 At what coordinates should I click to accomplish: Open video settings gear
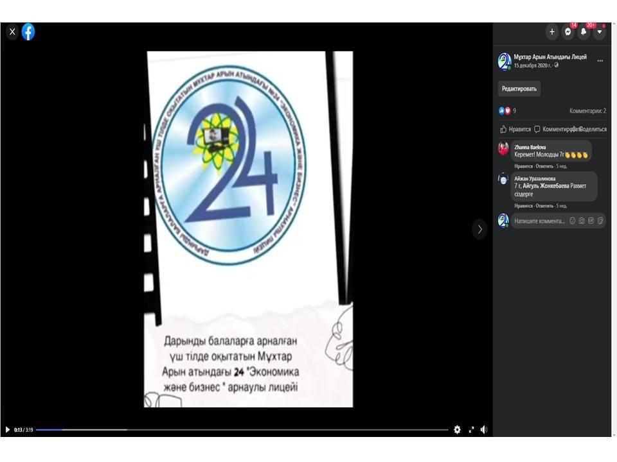point(457,430)
